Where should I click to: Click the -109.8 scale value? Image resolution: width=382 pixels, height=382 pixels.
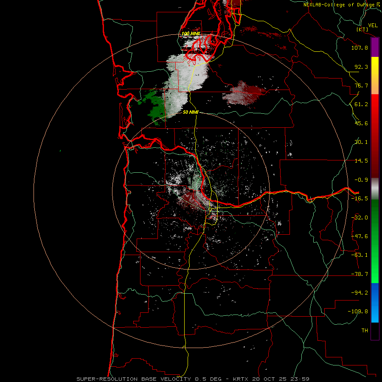pyautogui.click(x=358, y=312)
